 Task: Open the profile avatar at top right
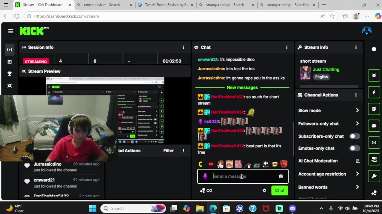[x=366, y=31]
